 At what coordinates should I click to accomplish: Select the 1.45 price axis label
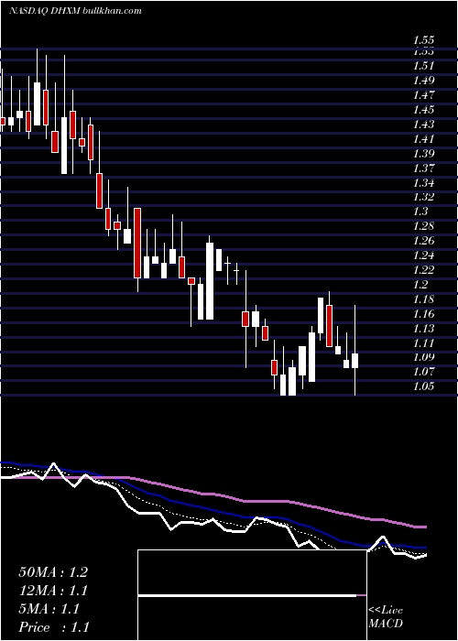(x=423, y=110)
